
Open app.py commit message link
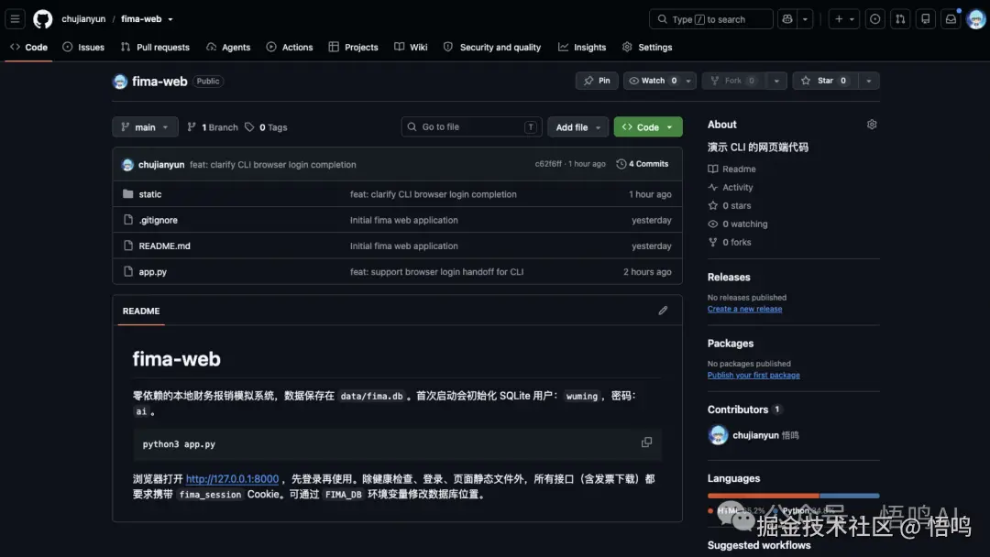[x=436, y=272]
